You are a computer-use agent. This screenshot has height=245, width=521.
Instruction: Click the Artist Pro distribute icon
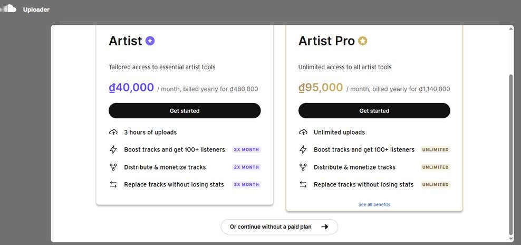tap(303, 167)
